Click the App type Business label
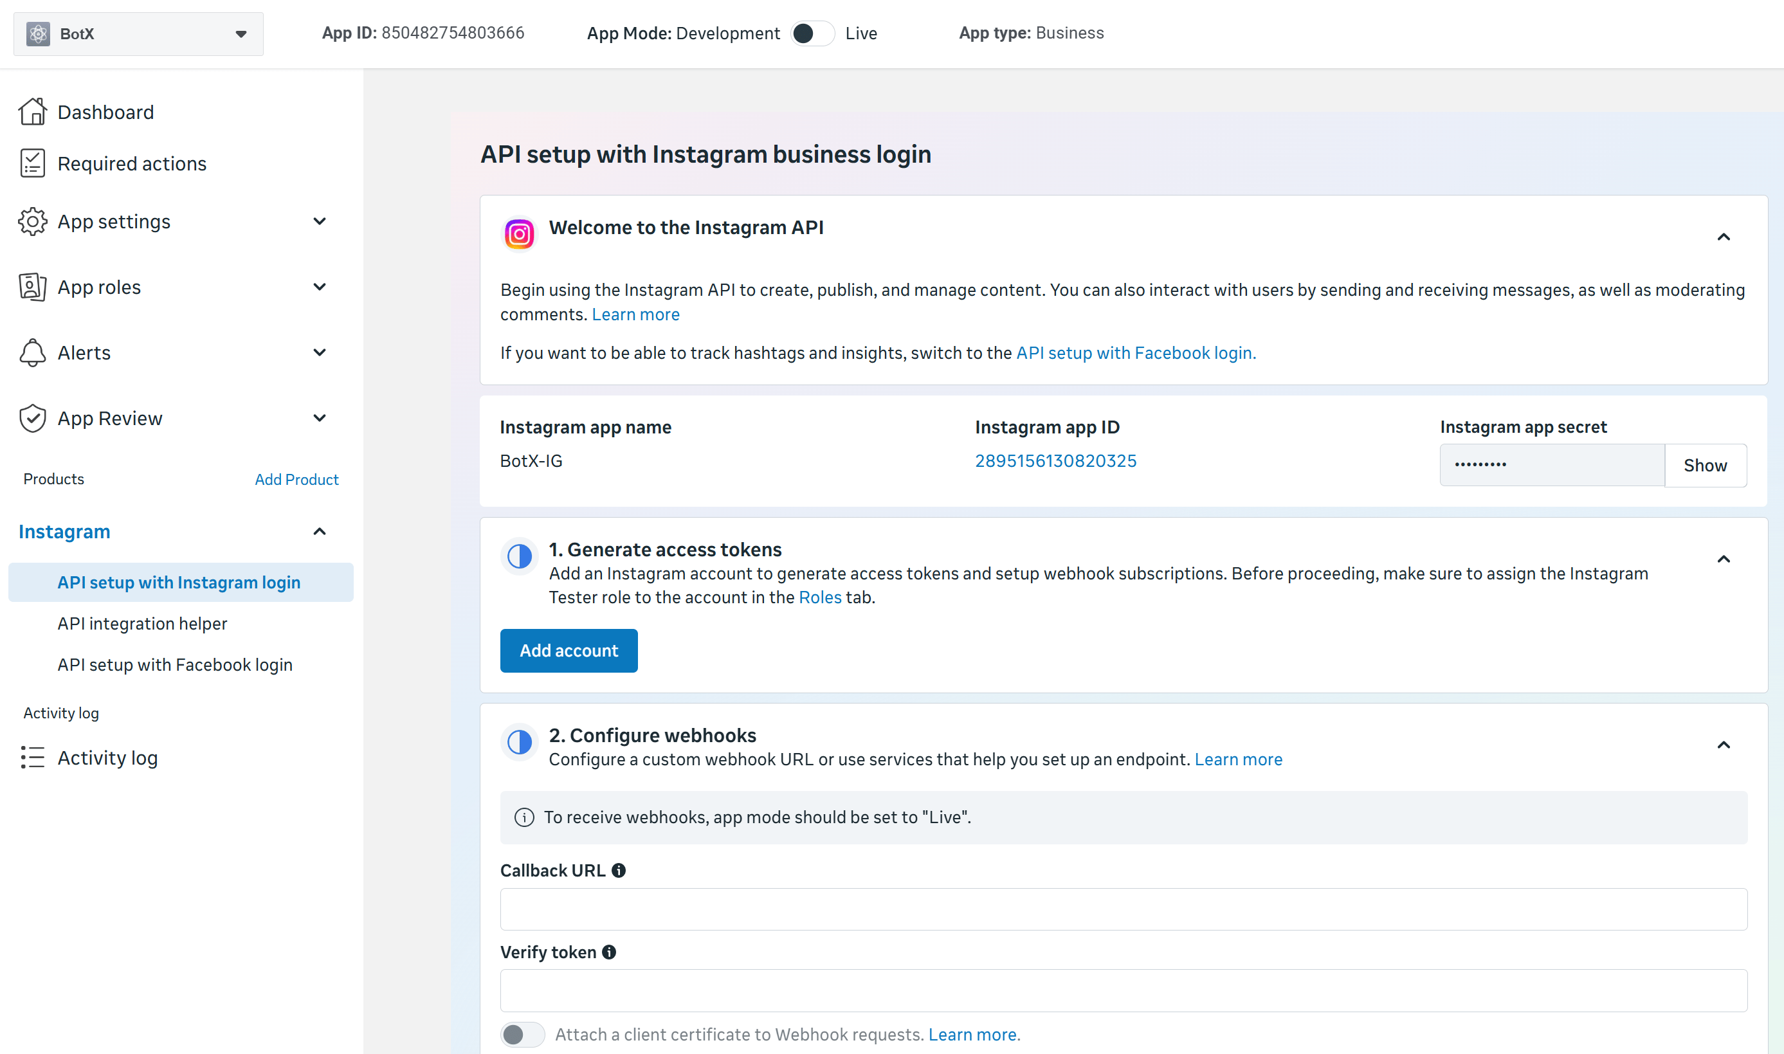1784x1054 pixels. [x=1031, y=33]
